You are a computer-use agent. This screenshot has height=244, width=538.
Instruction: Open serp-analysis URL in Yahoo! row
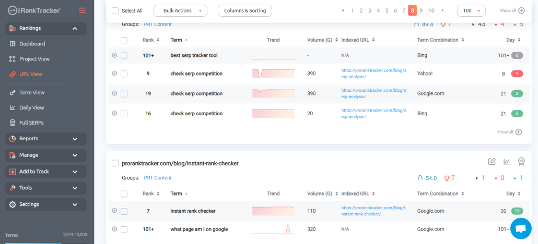pyautogui.click(x=373, y=74)
